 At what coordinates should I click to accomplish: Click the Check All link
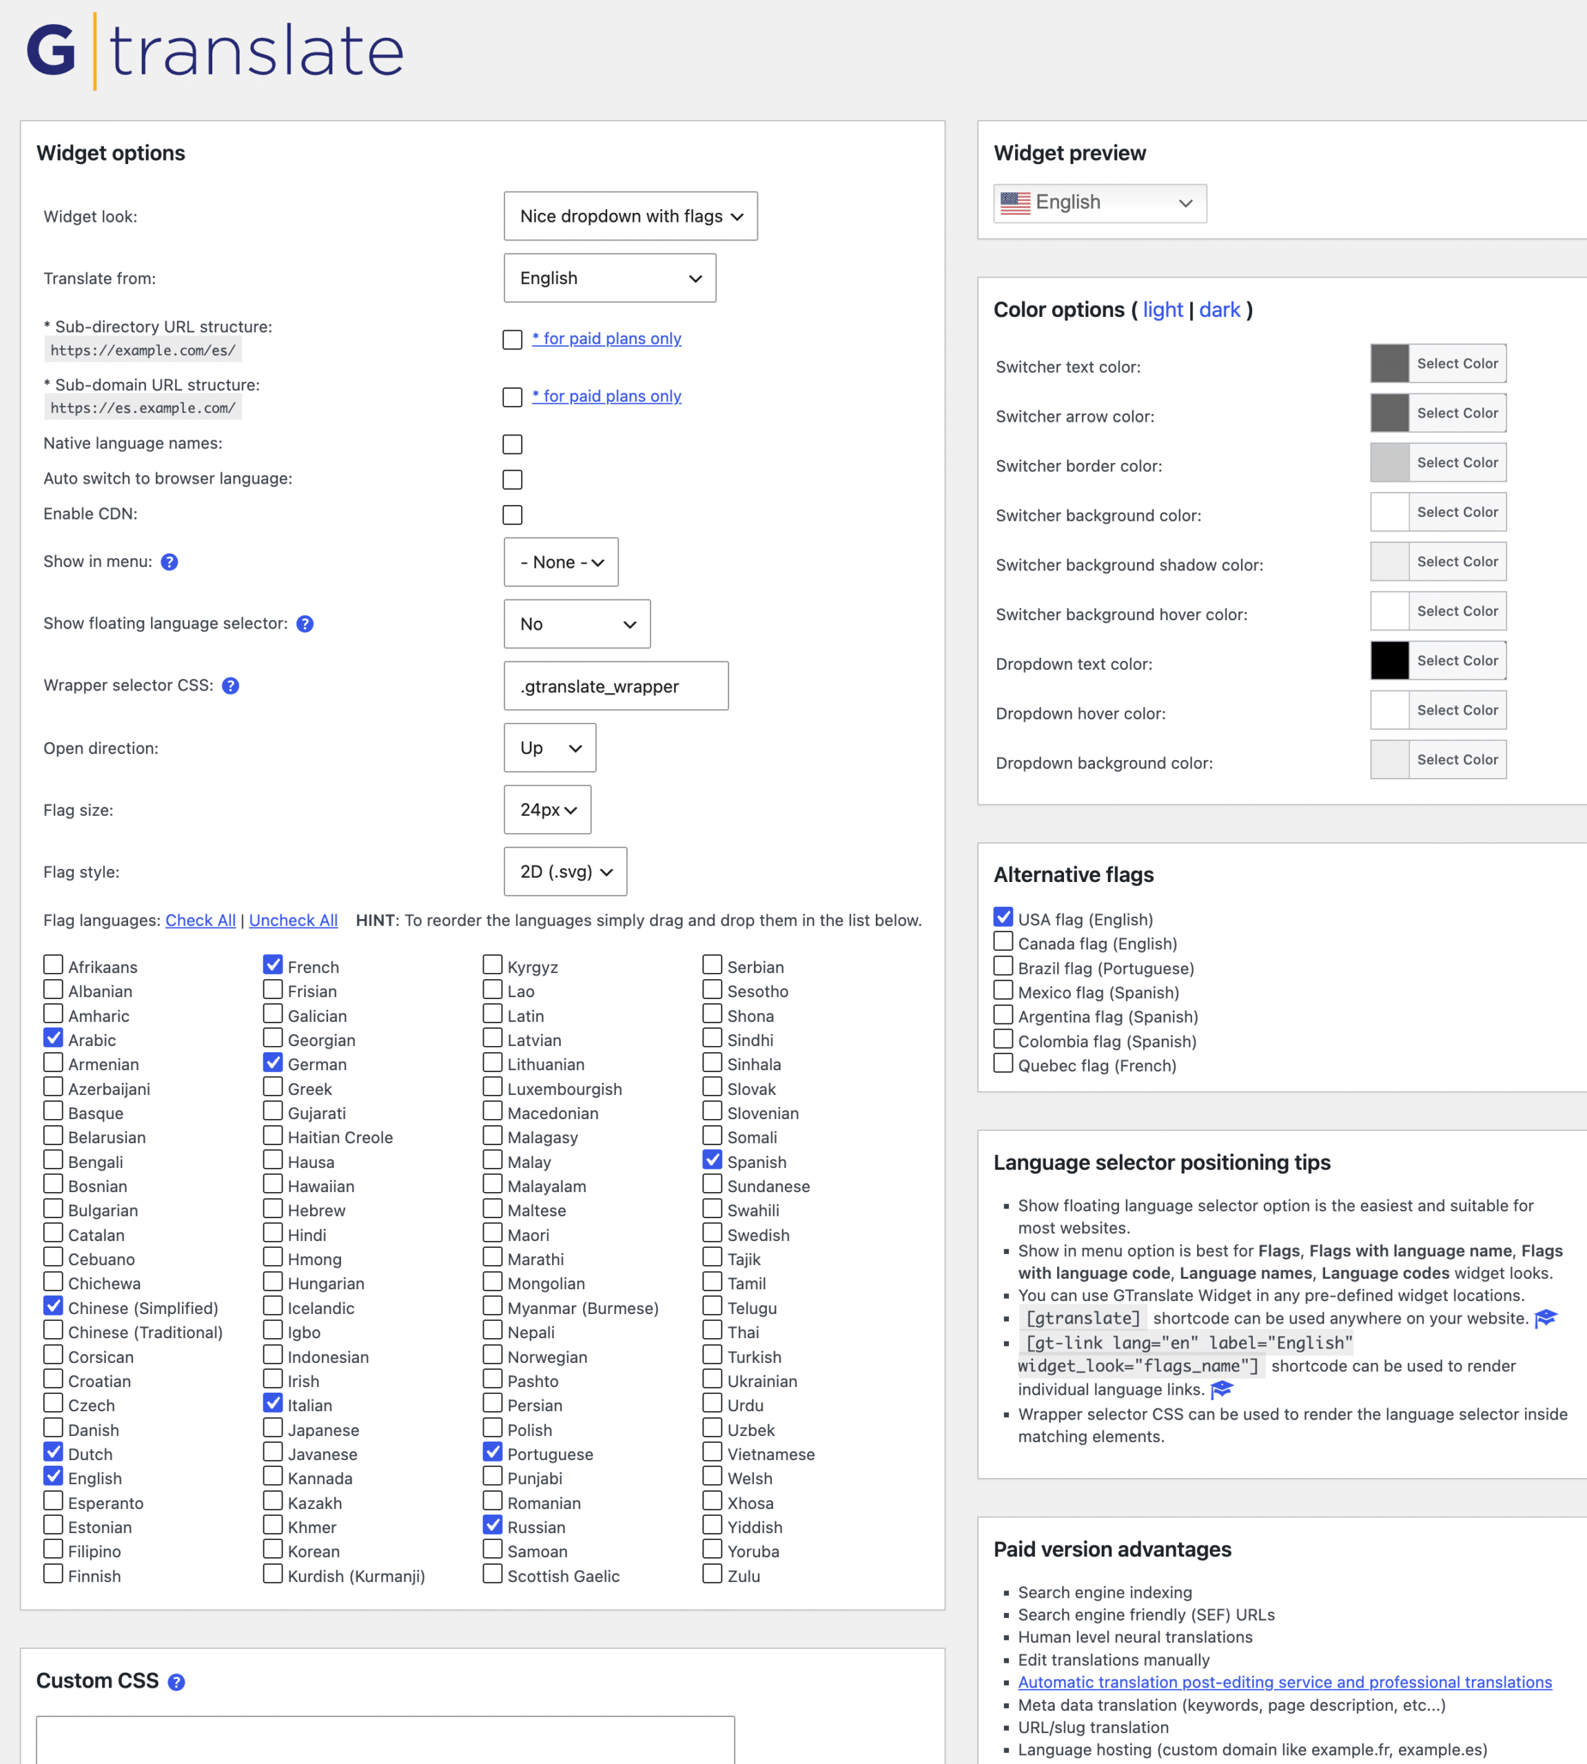point(201,921)
